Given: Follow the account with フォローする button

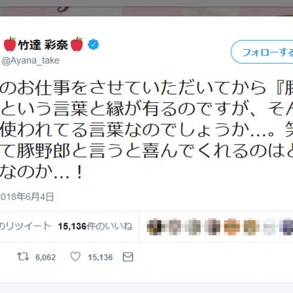Looking at the screenshot, I should 262,52.
